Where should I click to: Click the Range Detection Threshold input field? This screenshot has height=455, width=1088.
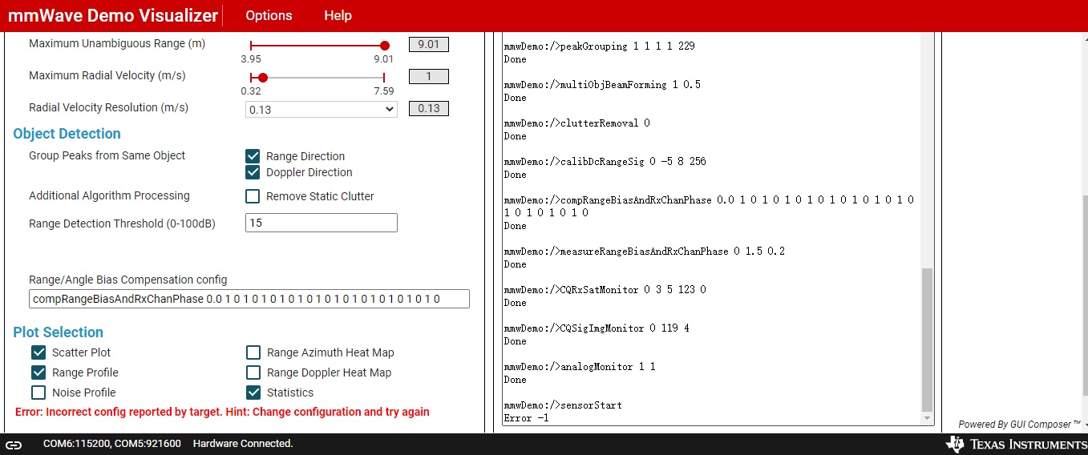[322, 223]
